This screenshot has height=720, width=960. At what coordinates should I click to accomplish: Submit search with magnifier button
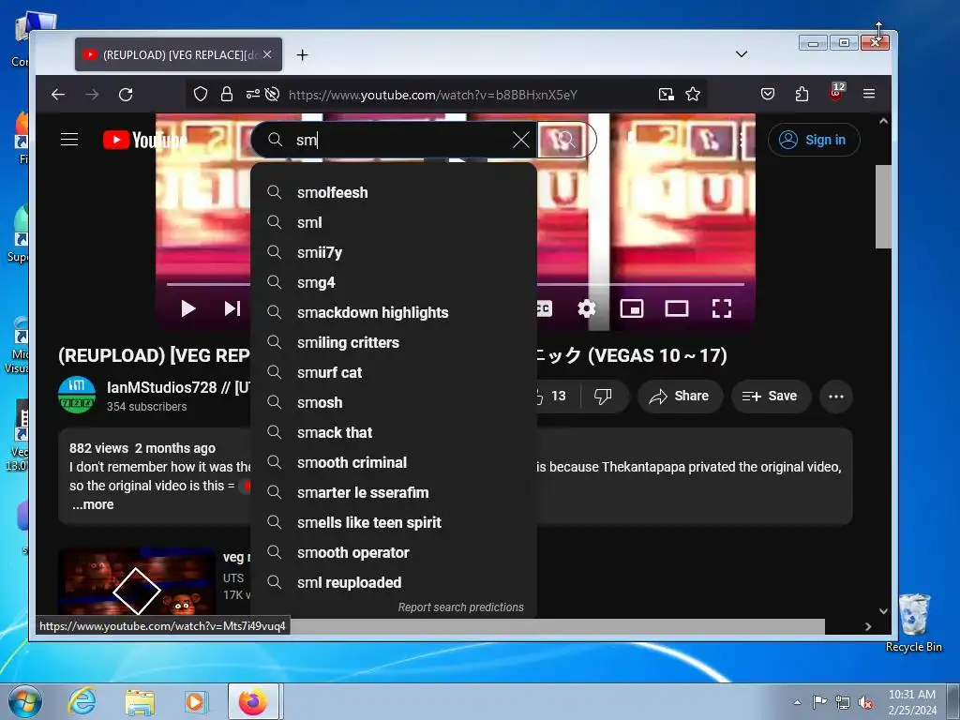click(565, 140)
